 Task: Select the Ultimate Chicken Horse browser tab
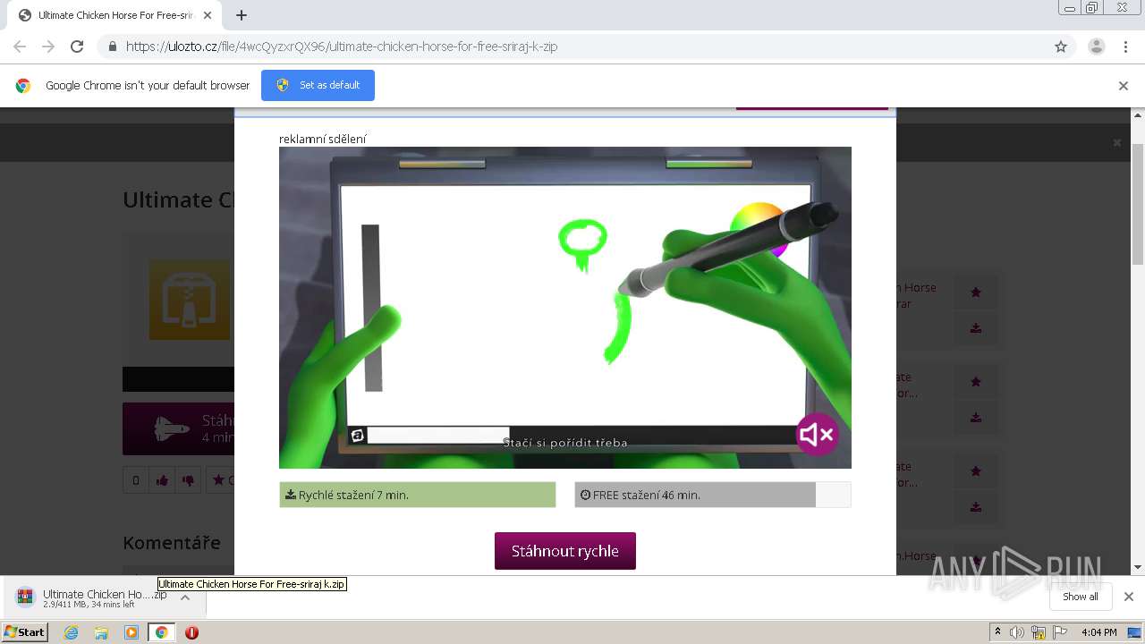114,15
